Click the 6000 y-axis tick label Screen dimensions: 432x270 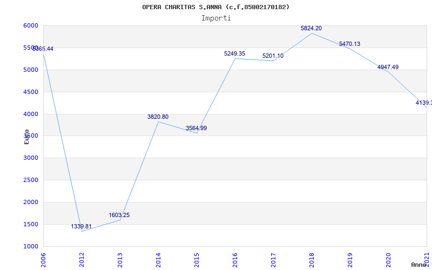point(31,25)
